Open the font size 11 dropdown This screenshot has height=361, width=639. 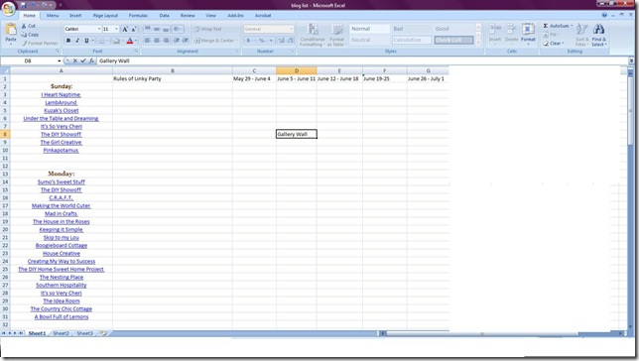(116, 29)
